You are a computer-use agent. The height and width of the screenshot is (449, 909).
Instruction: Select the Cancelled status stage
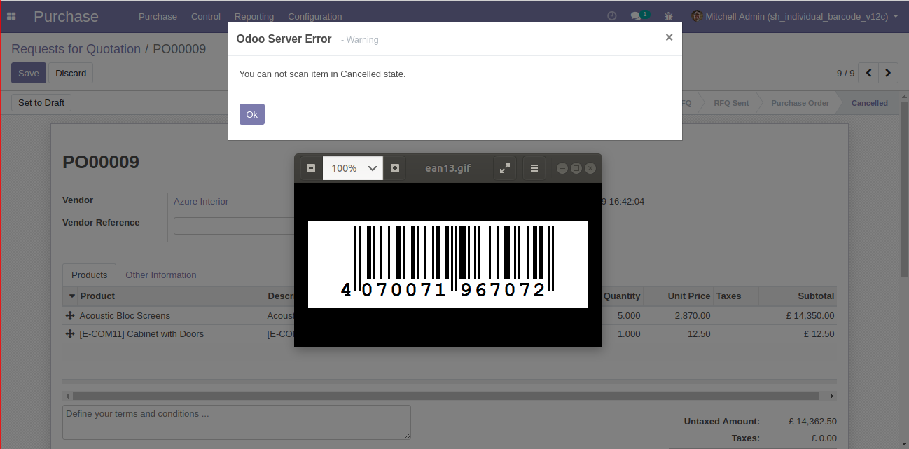(x=870, y=103)
